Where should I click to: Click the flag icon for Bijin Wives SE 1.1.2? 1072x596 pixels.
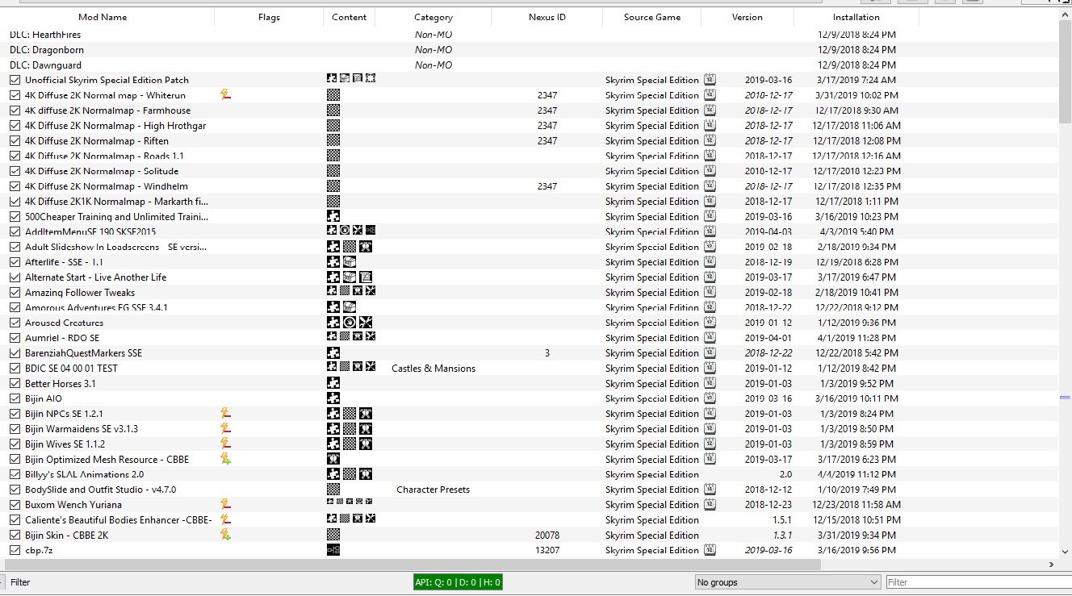coord(226,444)
